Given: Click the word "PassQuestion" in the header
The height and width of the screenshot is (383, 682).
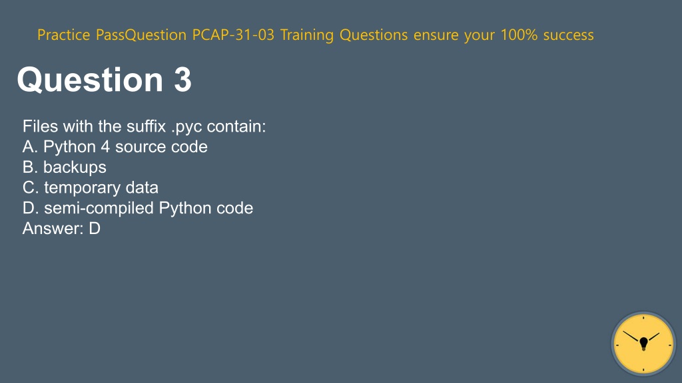Looking at the screenshot, I should click(141, 35).
